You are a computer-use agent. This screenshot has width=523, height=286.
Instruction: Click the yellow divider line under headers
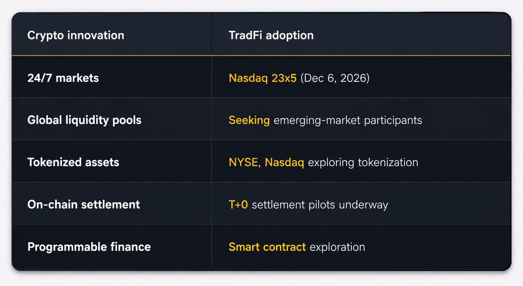[261, 56]
